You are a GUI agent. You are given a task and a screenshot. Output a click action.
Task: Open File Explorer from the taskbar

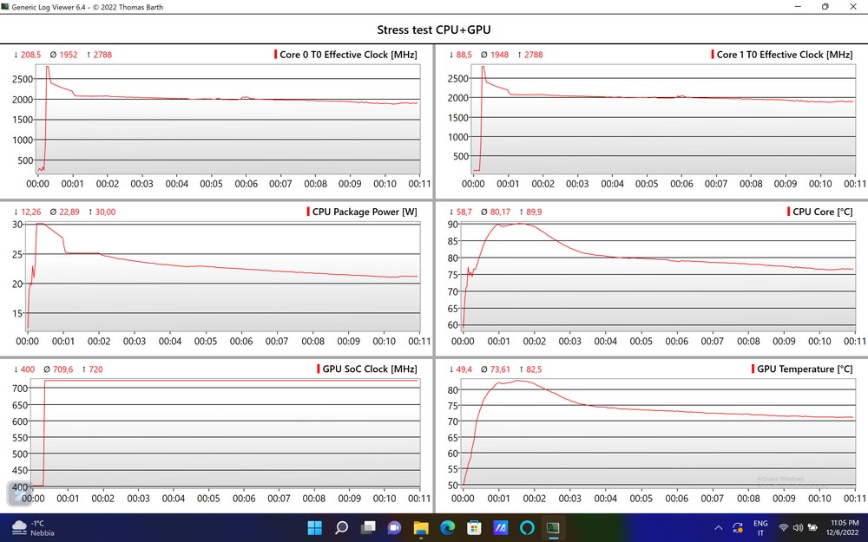pyautogui.click(x=421, y=527)
